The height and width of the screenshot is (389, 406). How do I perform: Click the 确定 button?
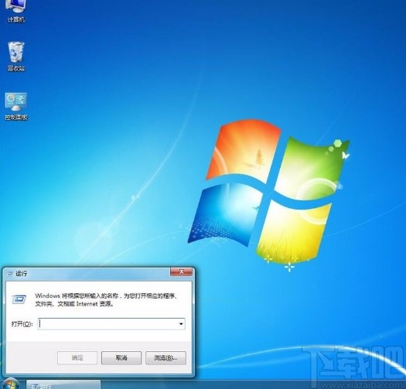pos(77,358)
